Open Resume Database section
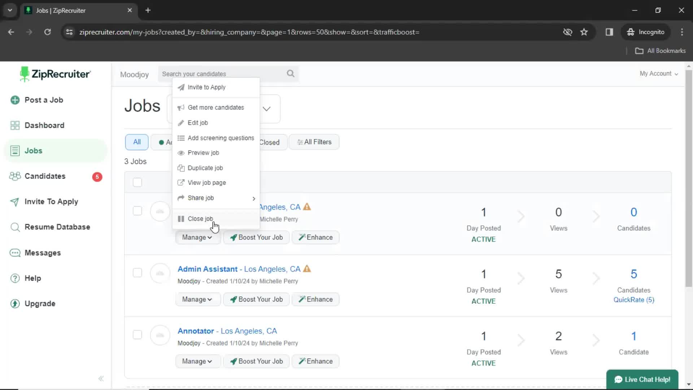This screenshot has height=390, width=693. click(57, 227)
